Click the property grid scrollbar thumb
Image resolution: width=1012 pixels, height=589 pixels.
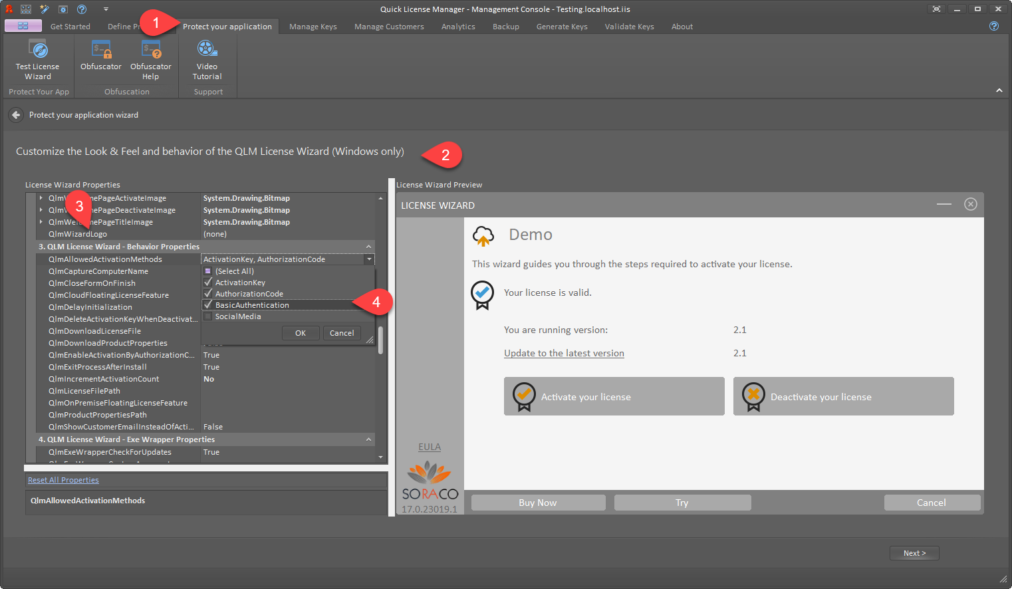380,340
